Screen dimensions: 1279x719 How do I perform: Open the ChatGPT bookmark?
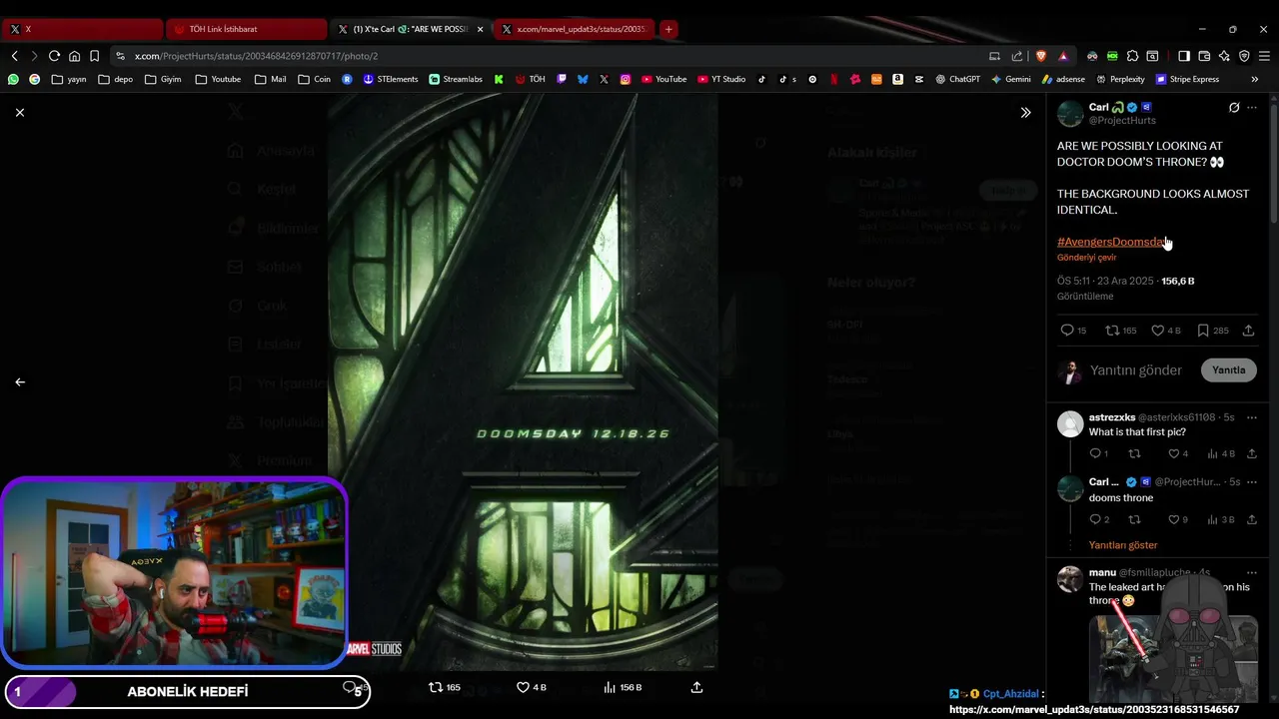pos(957,79)
